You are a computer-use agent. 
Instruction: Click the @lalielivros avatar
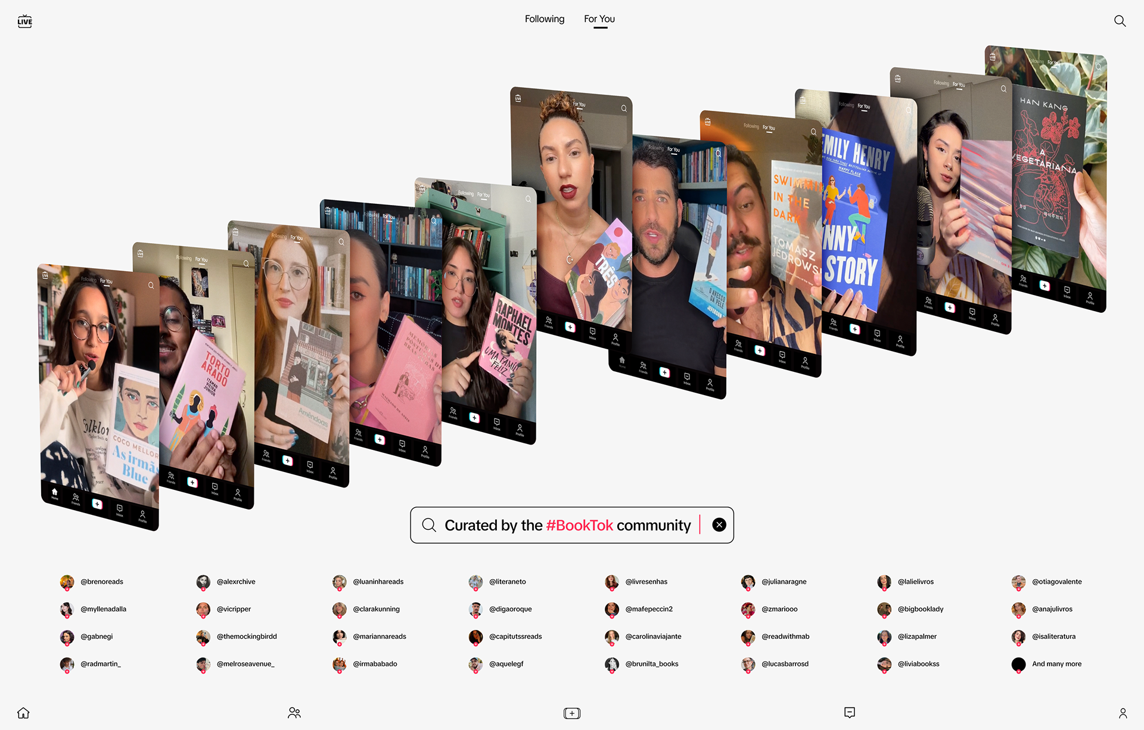pos(884,582)
